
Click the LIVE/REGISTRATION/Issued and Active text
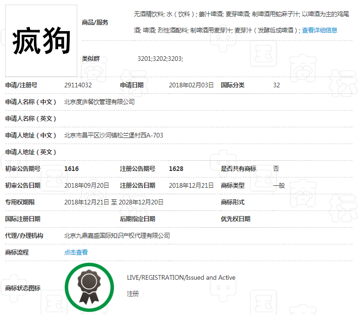click(x=181, y=277)
